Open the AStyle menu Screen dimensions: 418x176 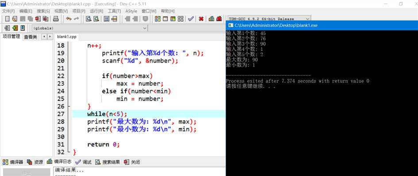(x=131, y=11)
